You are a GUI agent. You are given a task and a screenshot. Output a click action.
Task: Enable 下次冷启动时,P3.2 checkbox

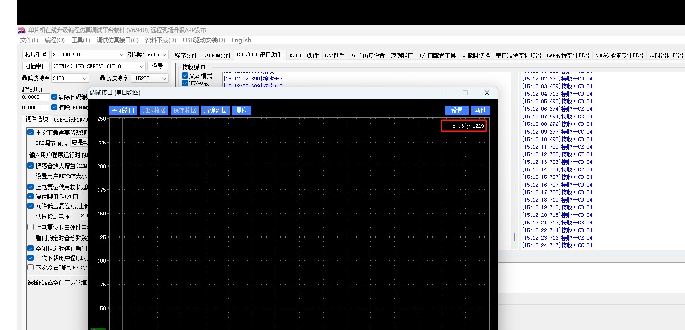[31, 267]
